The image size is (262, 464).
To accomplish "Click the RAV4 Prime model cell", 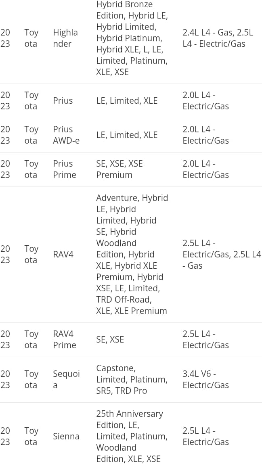I will tap(65, 339).
